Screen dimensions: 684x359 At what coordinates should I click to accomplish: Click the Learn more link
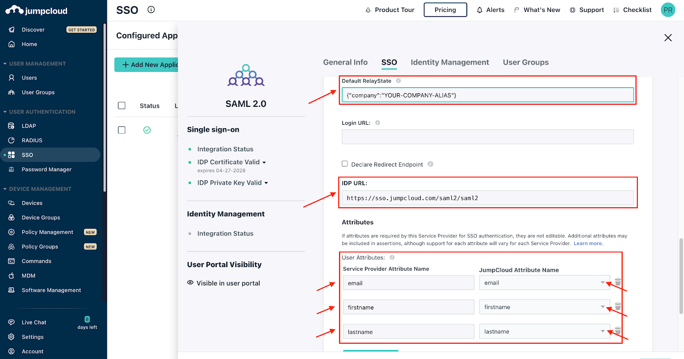click(588, 244)
